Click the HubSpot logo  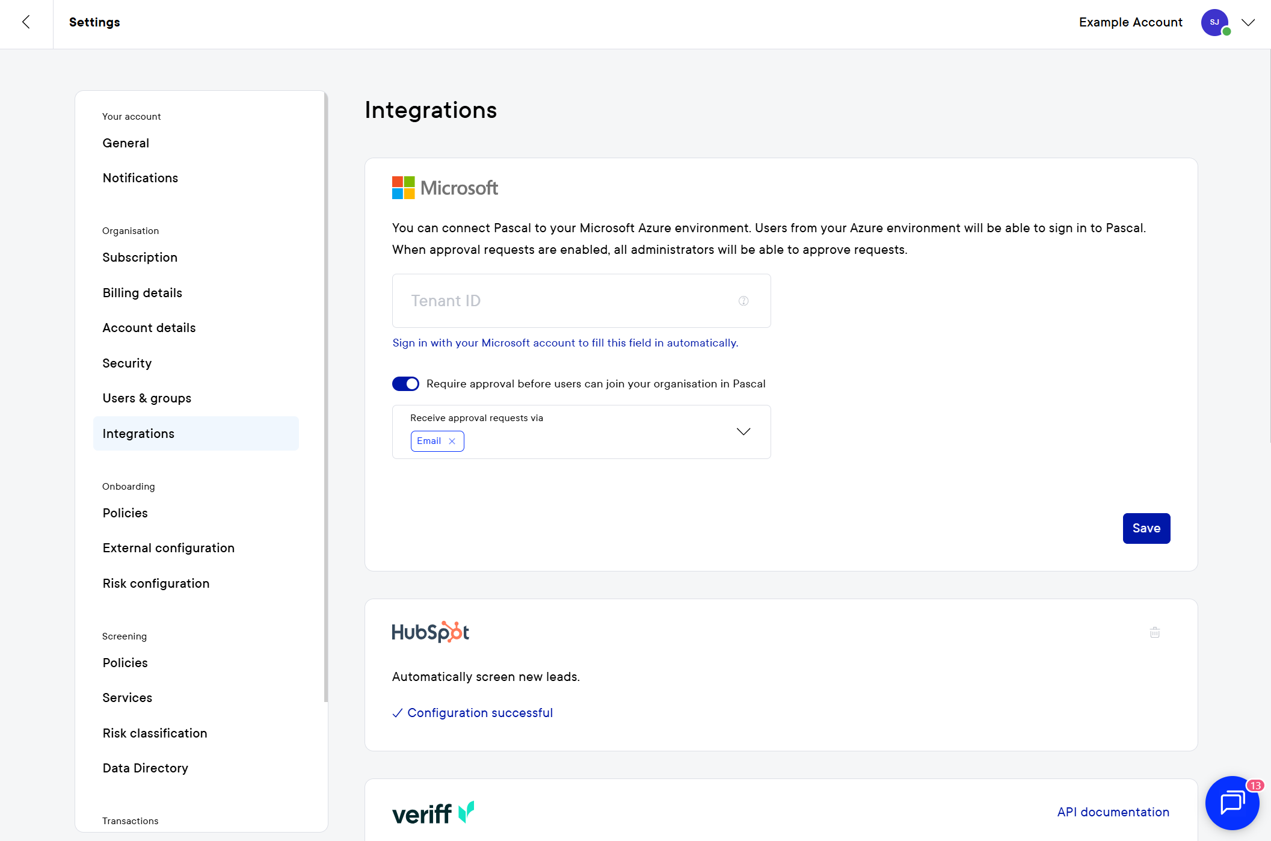point(430,632)
